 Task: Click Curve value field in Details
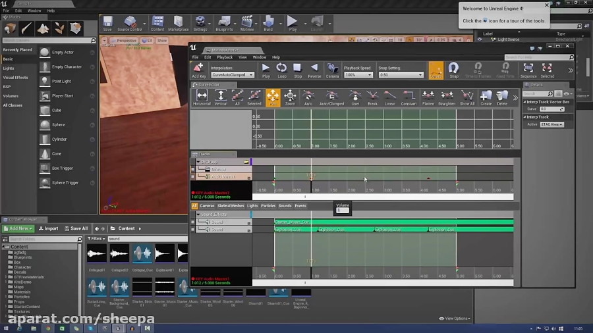[x=551, y=109]
